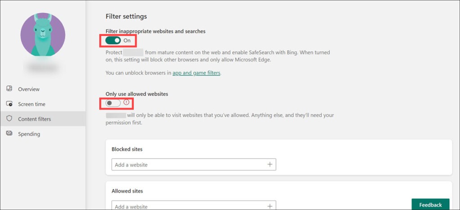
Task: Click the plus icon in Allowed sites field
Action: pyautogui.click(x=270, y=206)
